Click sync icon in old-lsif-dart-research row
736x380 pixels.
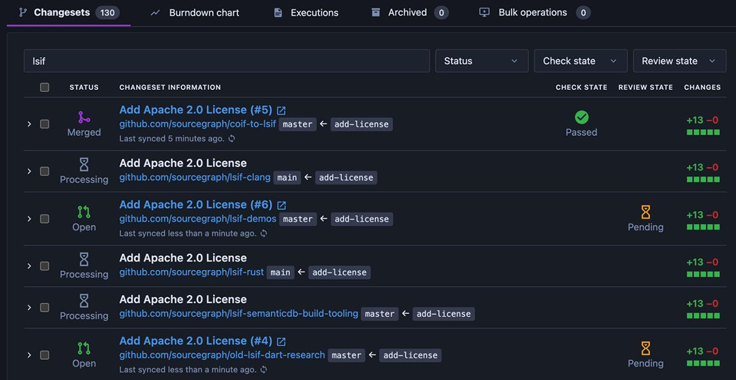pyautogui.click(x=264, y=370)
